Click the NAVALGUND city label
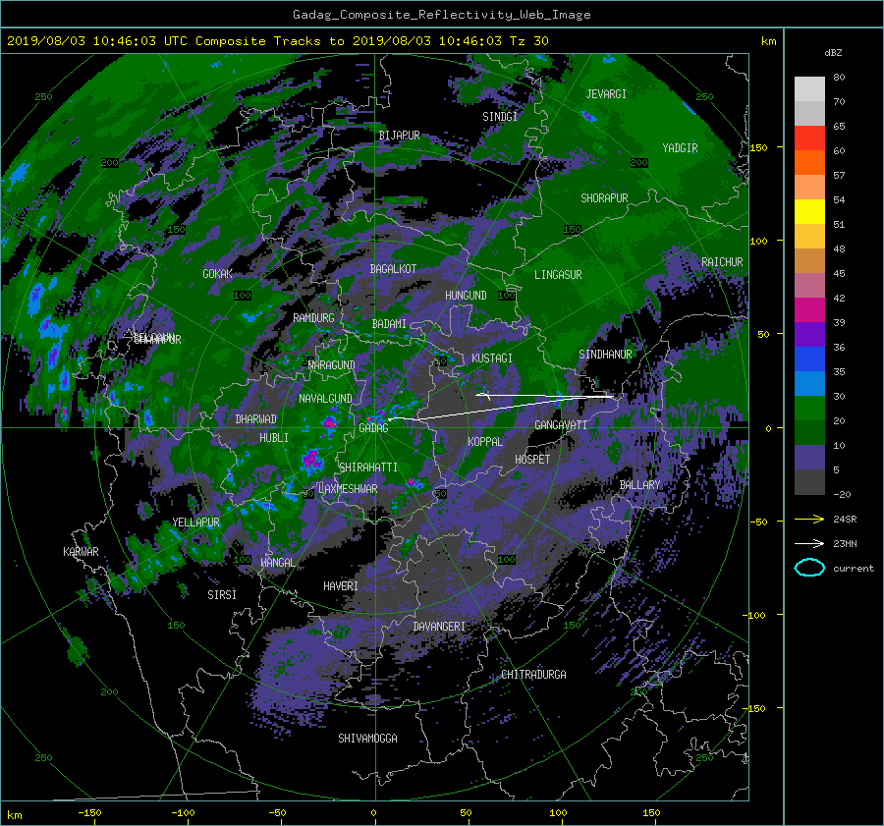The image size is (884, 826). [x=325, y=398]
